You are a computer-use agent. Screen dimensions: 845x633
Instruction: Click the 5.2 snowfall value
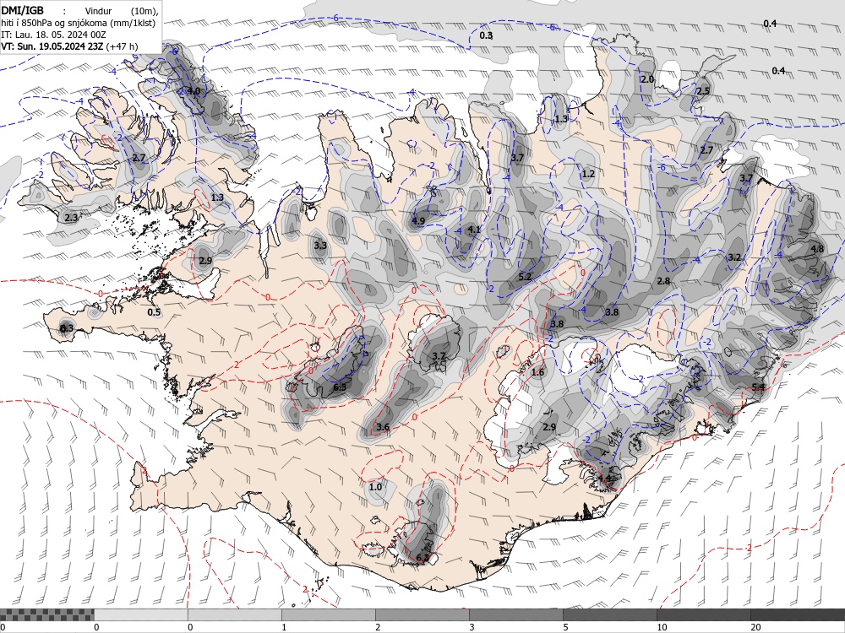click(525, 277)
